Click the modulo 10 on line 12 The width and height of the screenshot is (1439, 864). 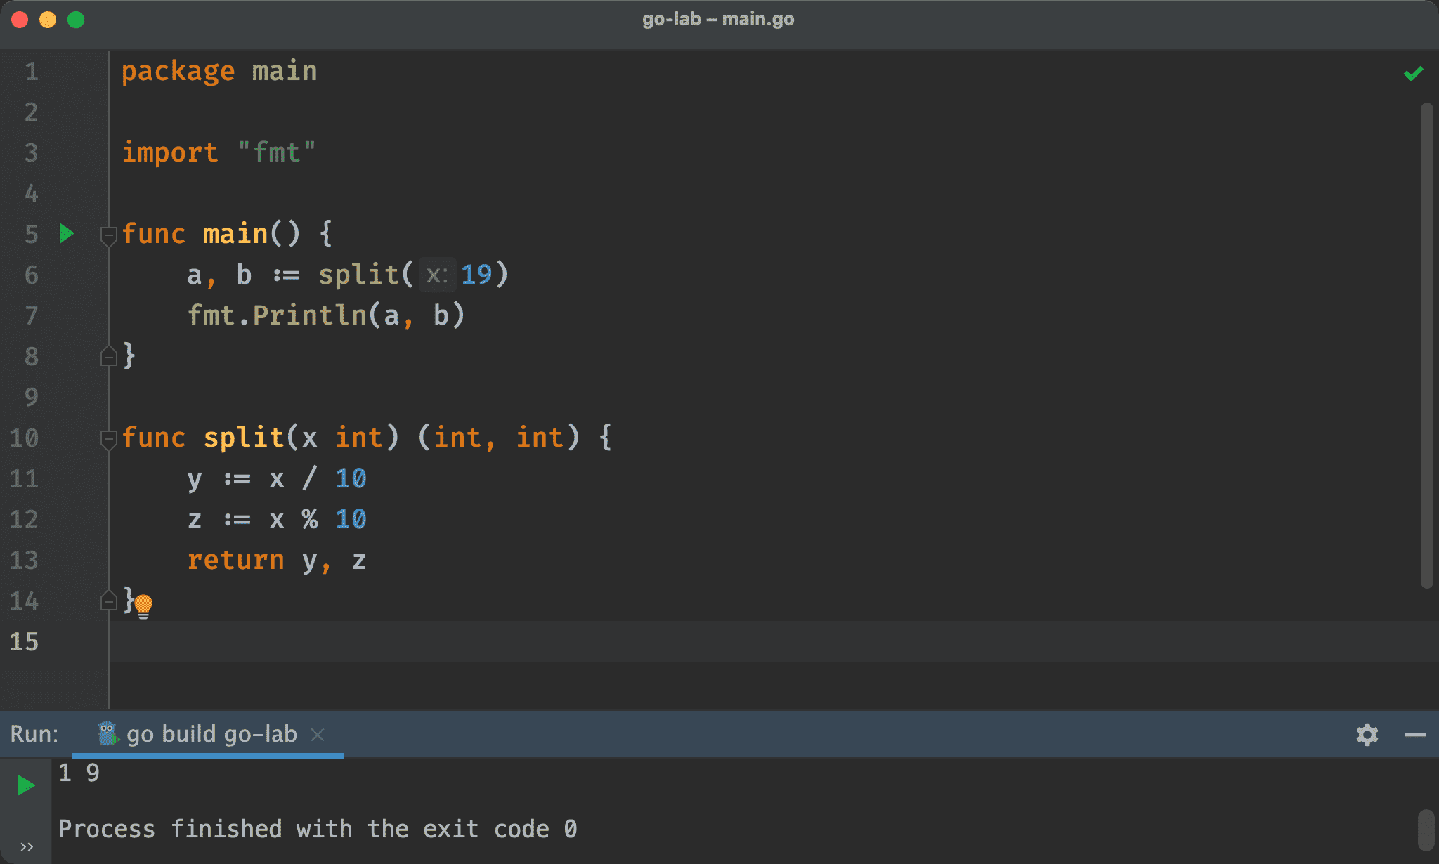pyautogui.click(x=351, y=519)
